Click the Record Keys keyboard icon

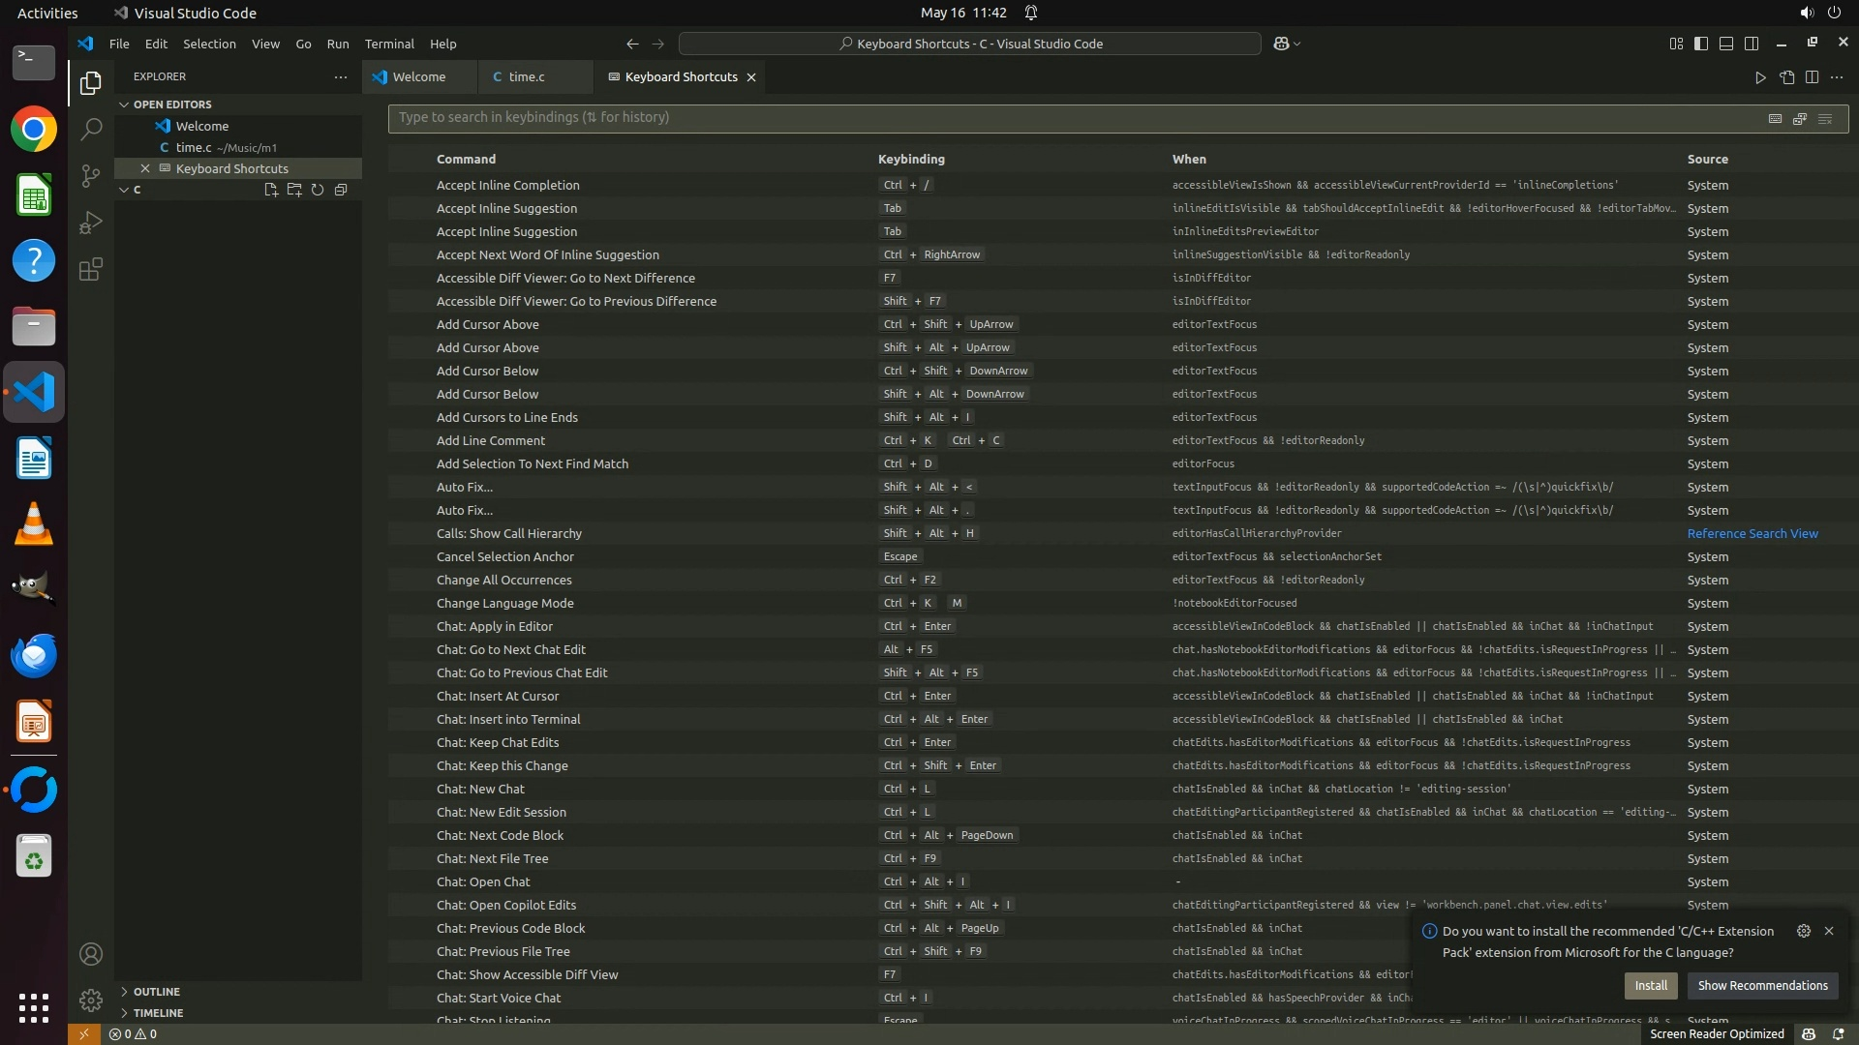point(1775,118)
